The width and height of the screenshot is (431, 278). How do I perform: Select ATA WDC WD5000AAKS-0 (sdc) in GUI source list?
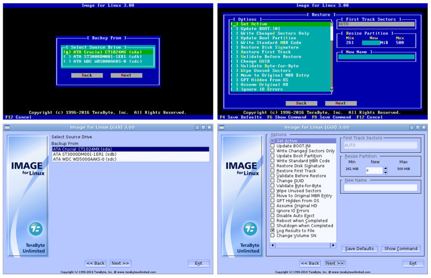(130, 159)
